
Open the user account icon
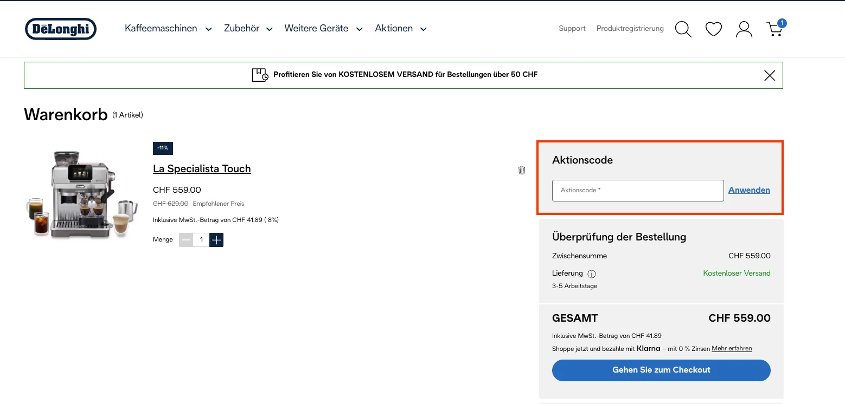744,29
